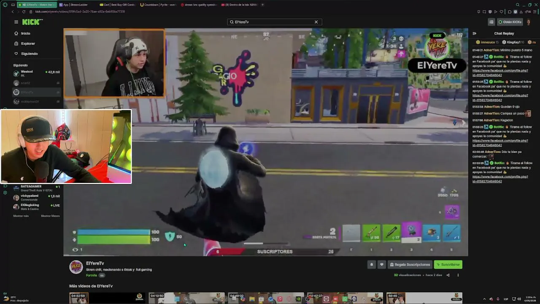
Task: Open the user profile avatar menu
Action: tap(528, 22)
